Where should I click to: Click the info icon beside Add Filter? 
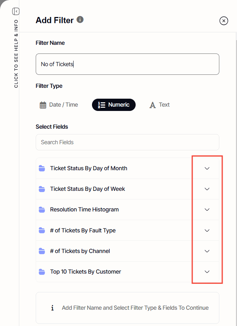point(80,20)
